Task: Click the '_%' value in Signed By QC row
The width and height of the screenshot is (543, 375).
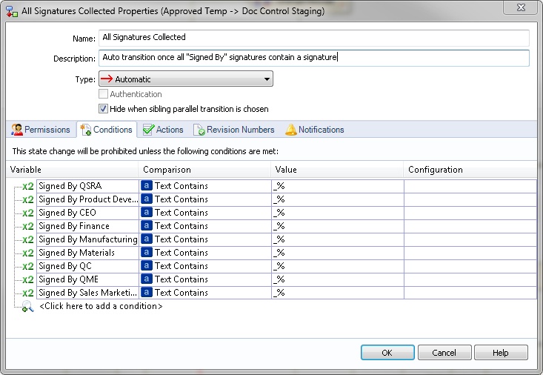Action: click(279, 266)
